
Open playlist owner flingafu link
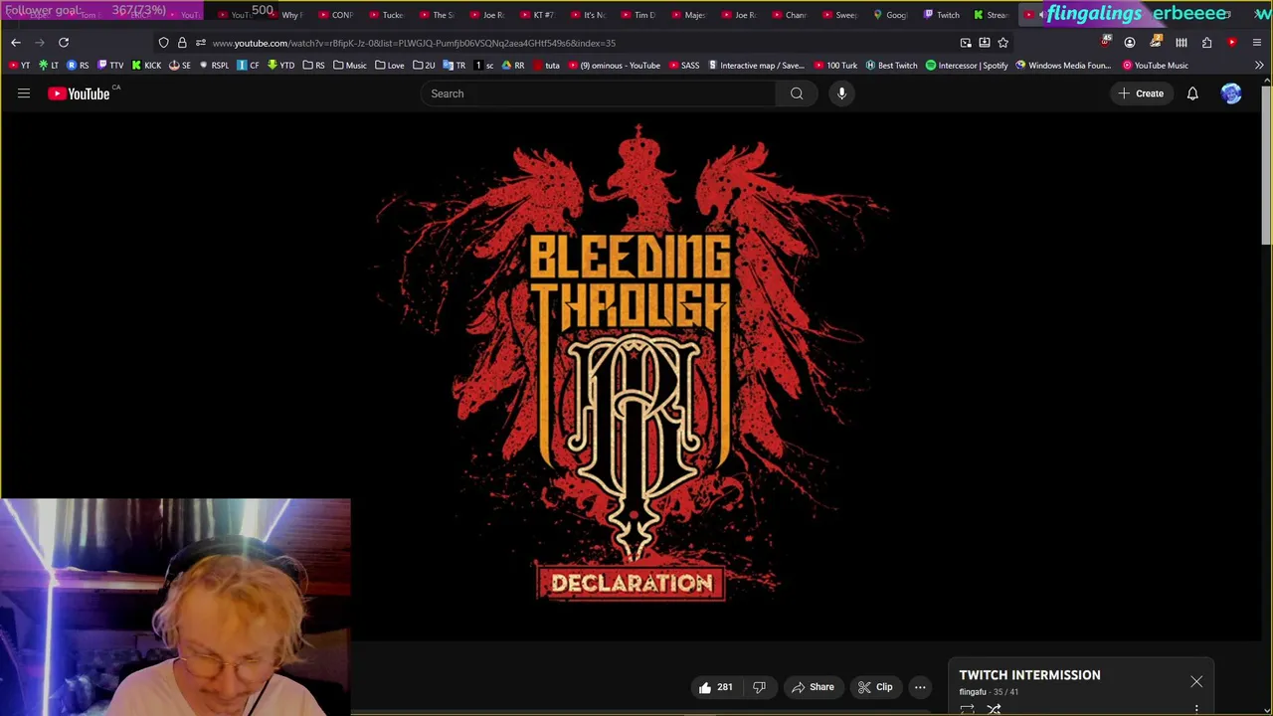tap(972, 692)
